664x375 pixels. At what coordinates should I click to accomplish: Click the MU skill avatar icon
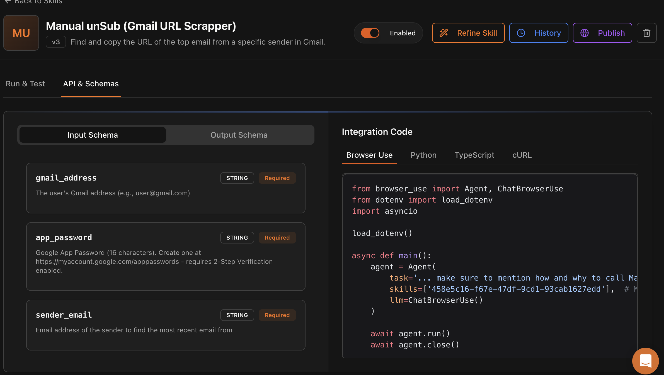[21, 33]
